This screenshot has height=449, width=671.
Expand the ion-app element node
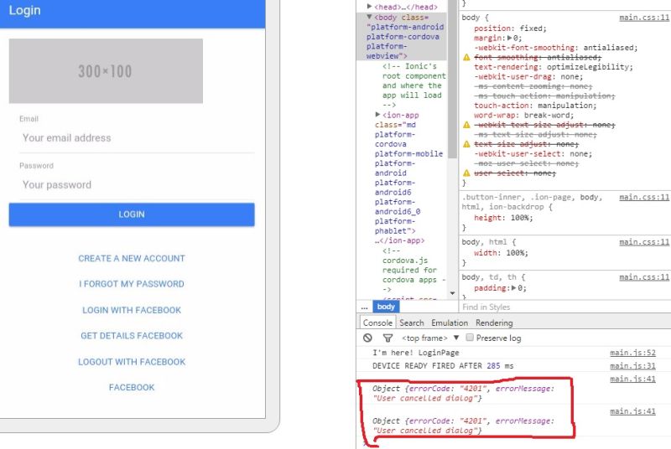[x=377, y=115]
